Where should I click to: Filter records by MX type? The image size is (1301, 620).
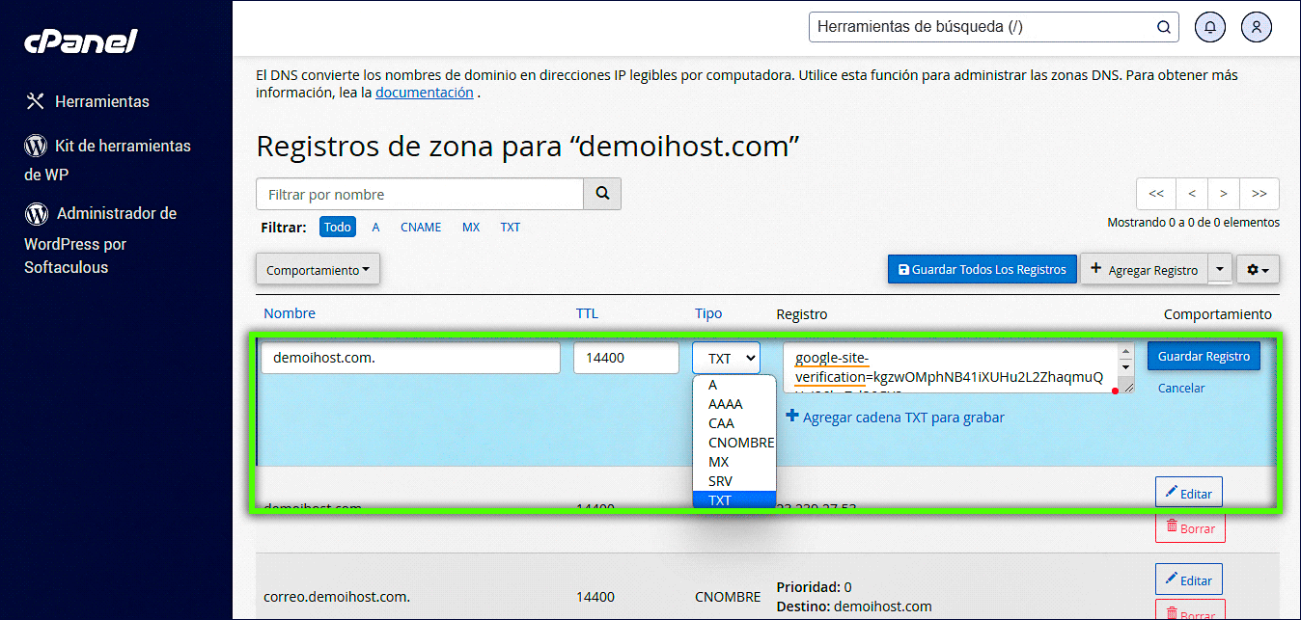click(x=471, y=228)
